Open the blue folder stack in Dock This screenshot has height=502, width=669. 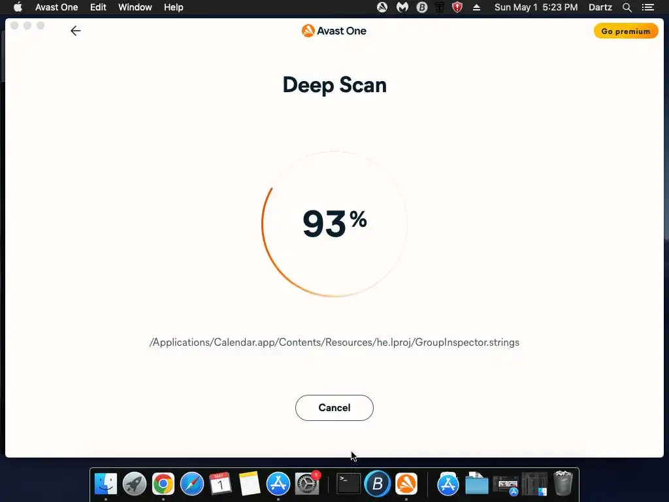click(476, 484)
